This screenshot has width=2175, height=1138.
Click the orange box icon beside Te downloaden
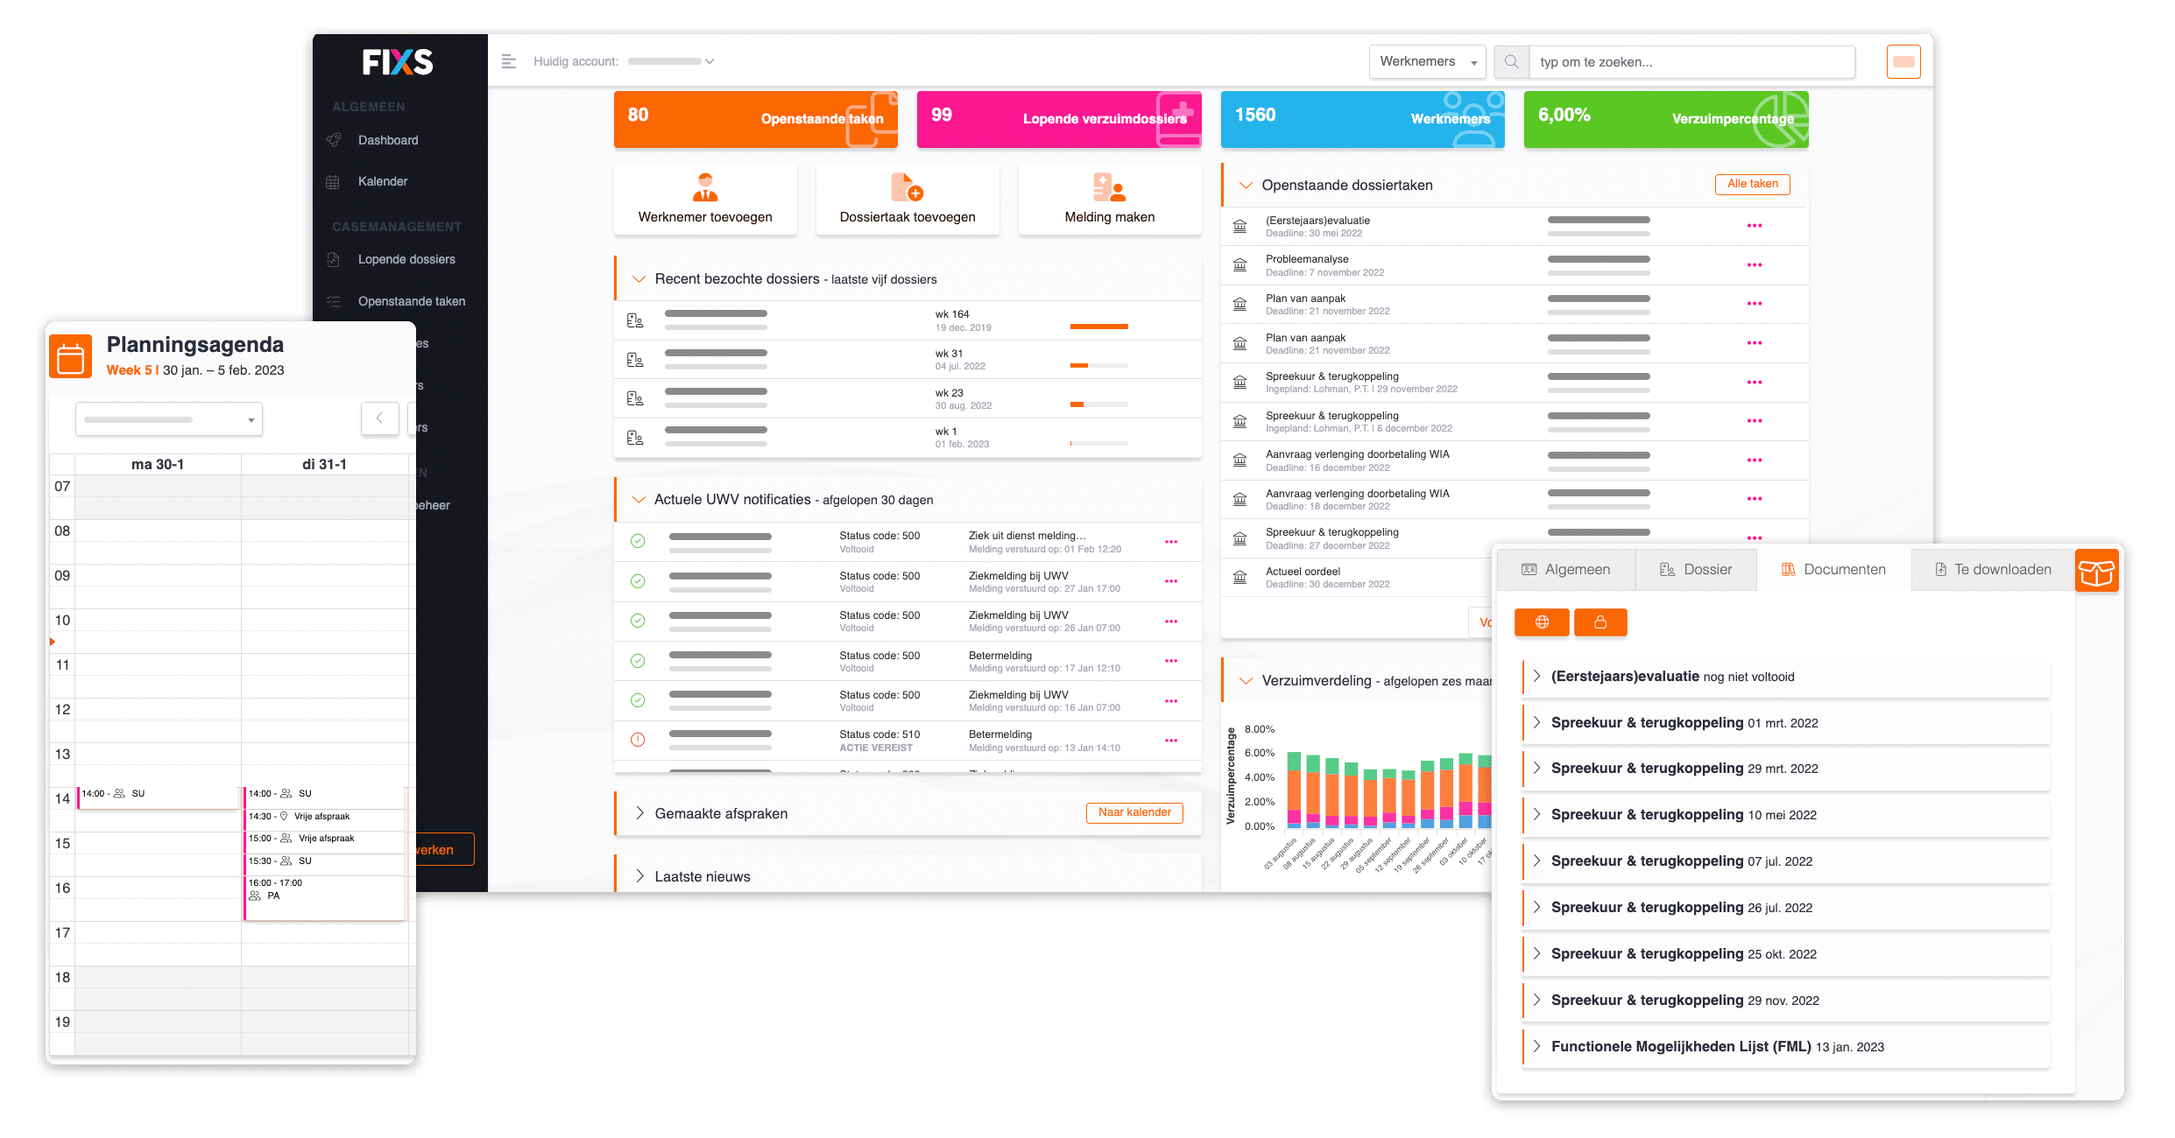click(2096, 571)
